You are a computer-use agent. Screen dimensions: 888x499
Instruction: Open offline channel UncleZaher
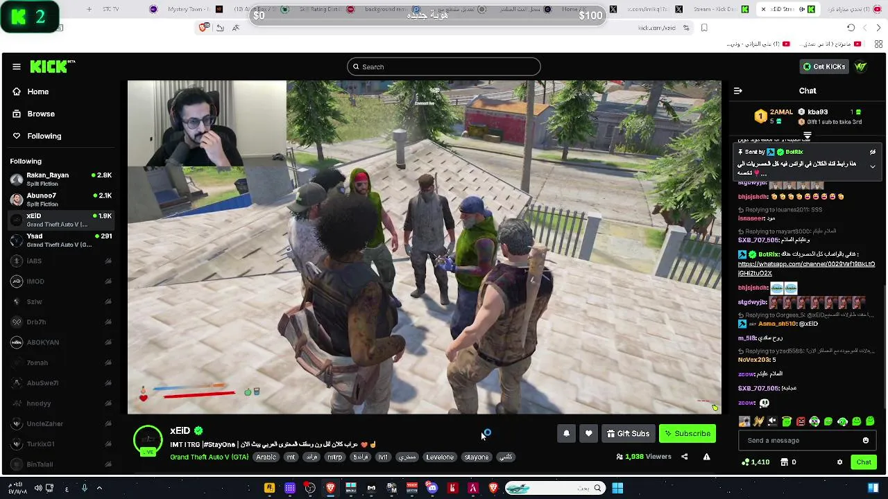(x=61, y=423)
